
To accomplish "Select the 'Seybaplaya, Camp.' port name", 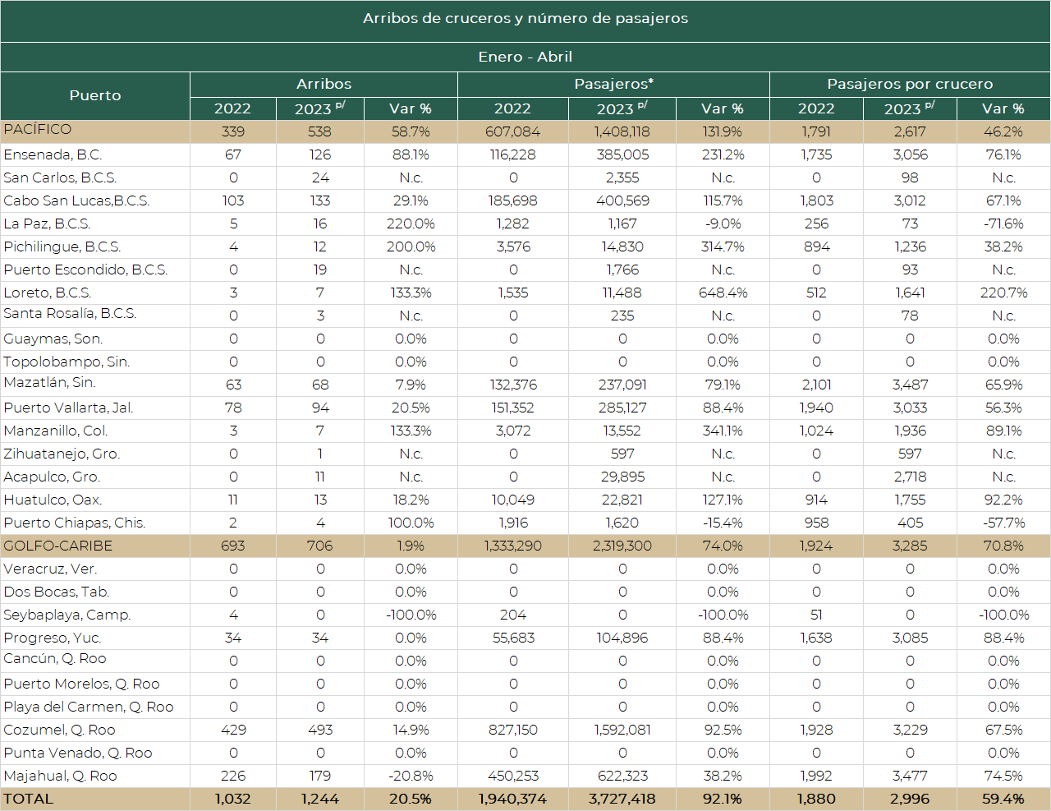I will point(67,615).
